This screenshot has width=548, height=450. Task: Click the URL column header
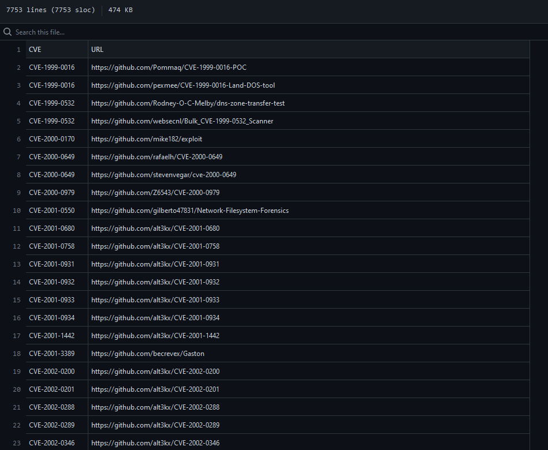point(98,50)
